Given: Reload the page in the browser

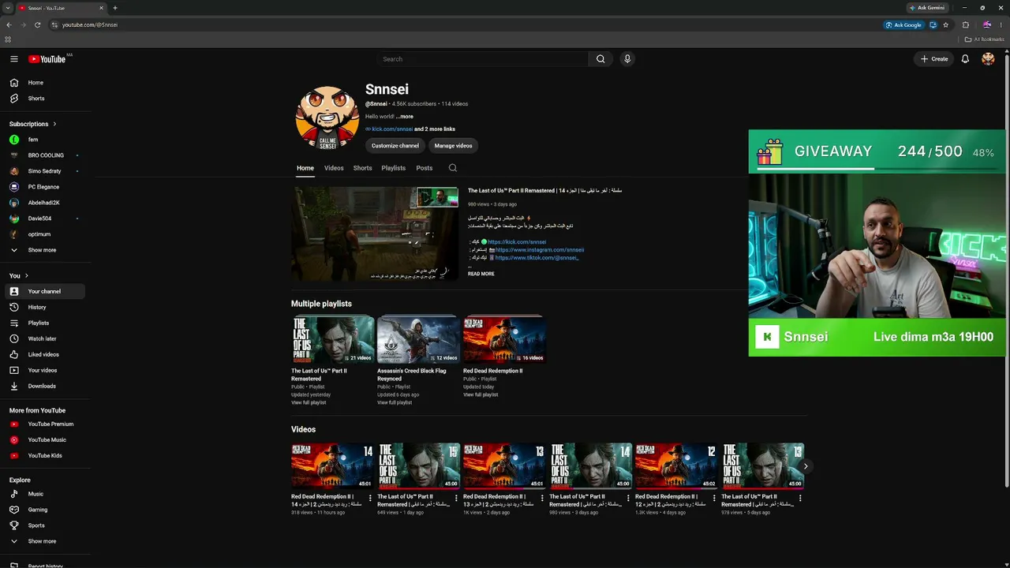Looking at the screenshot, I should point(37,24).
